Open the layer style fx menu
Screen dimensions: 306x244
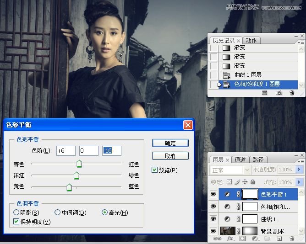click(x=230, y=239)
